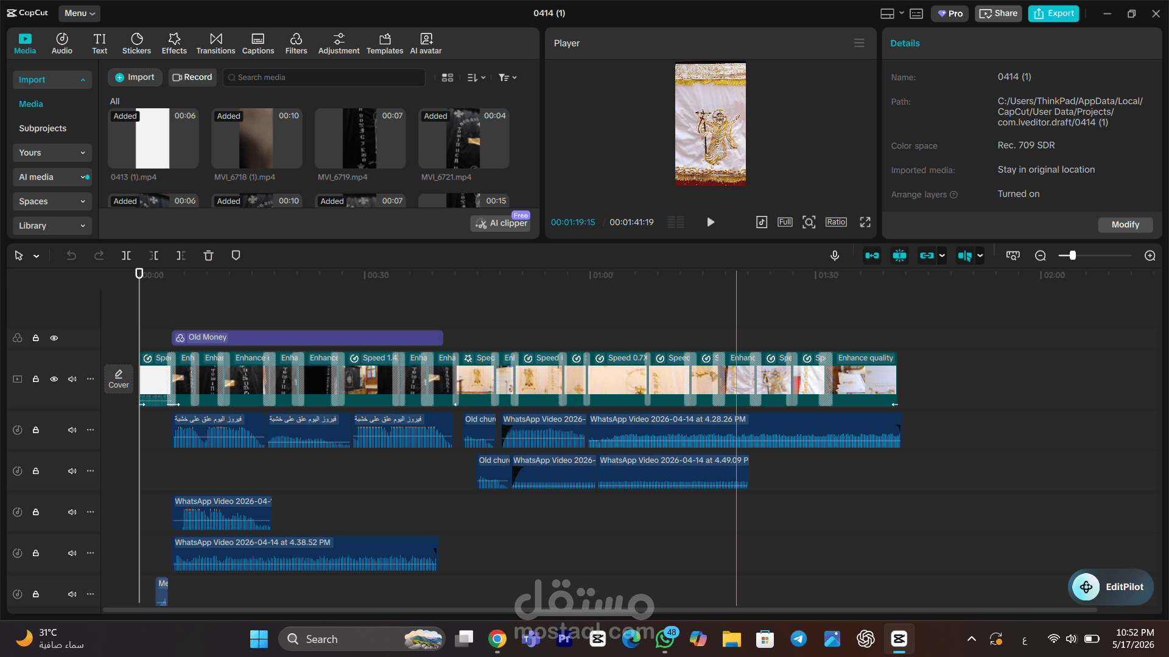
Task: Open Google Chrome from the taskbar
Action: pyautogui.click(x=497, y=639)
